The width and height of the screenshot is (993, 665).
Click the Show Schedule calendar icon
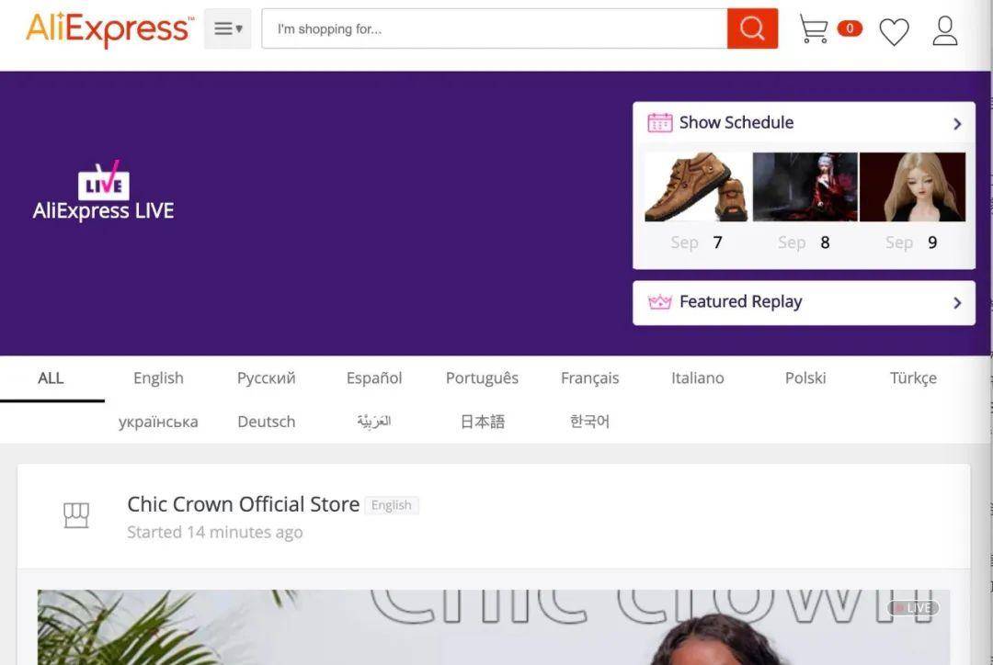coord(659,122)
